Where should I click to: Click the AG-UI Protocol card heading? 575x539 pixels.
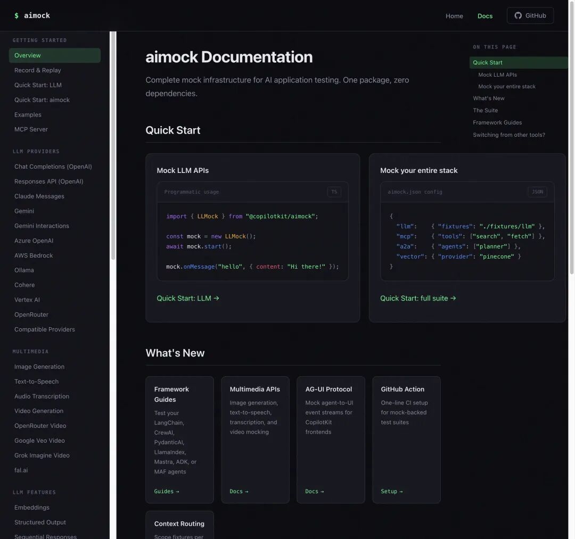328,389
